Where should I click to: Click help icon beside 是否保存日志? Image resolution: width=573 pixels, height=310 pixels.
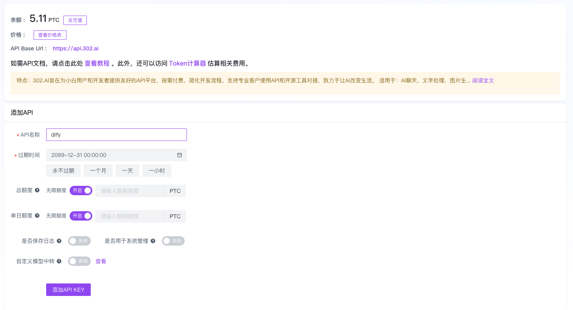click(59, 241)
